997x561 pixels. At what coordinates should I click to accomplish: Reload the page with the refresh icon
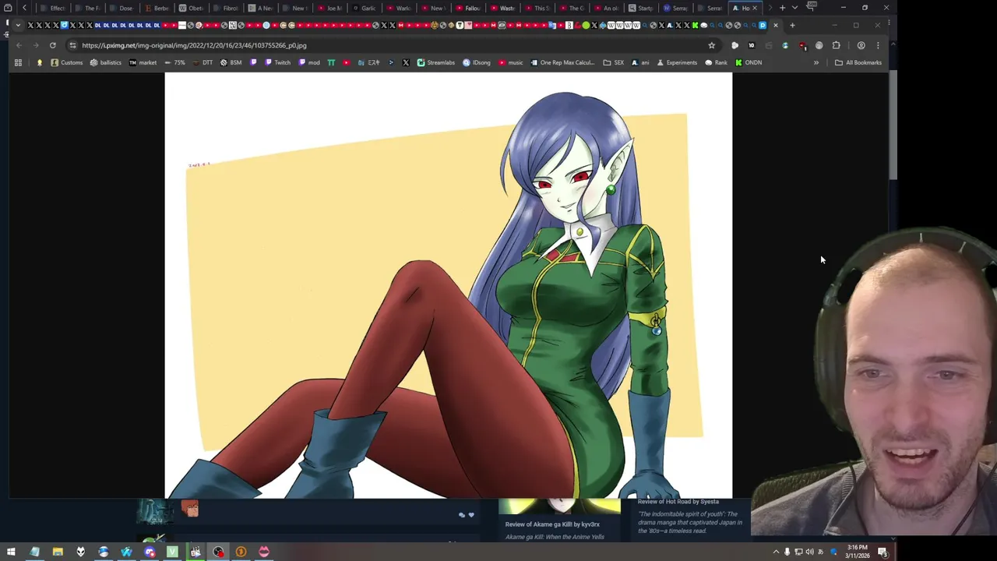pyautogui.click(x=53, y=45)
